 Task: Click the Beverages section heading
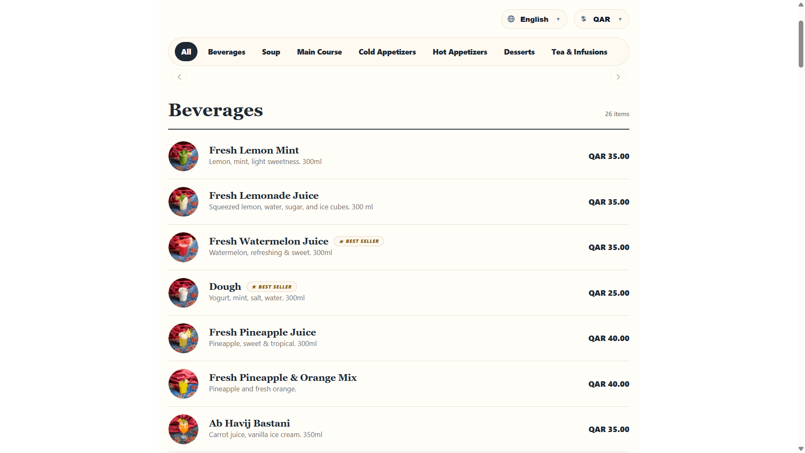pos(216,110)
